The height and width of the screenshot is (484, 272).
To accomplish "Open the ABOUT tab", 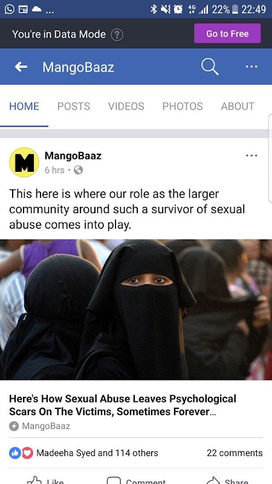I will [238, 106].
